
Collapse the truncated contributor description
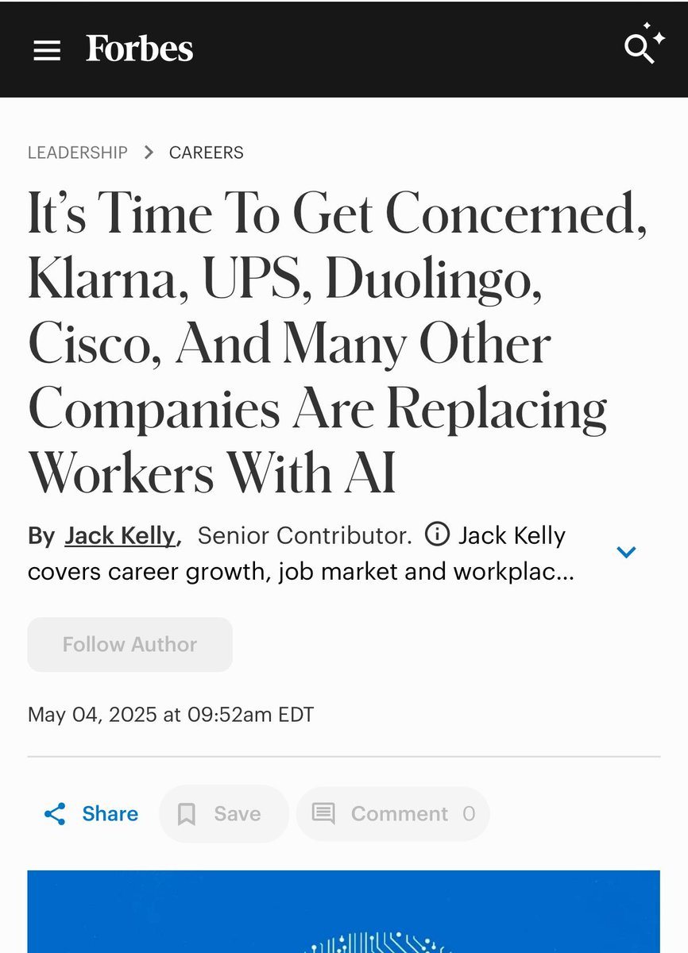click(627, 551)
